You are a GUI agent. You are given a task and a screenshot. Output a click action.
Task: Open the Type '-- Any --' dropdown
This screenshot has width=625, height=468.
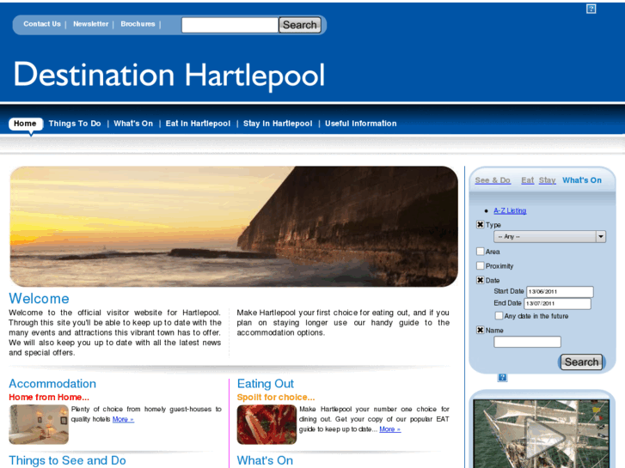click(549, 237)
